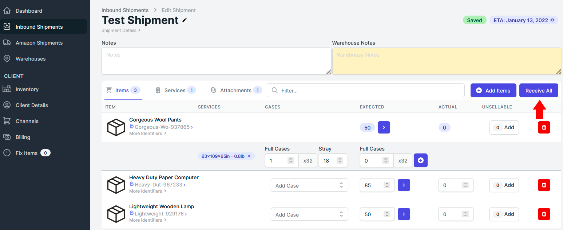Click arrow button beside expected 85
Screen dimensions: 563x230
(404, 185)
